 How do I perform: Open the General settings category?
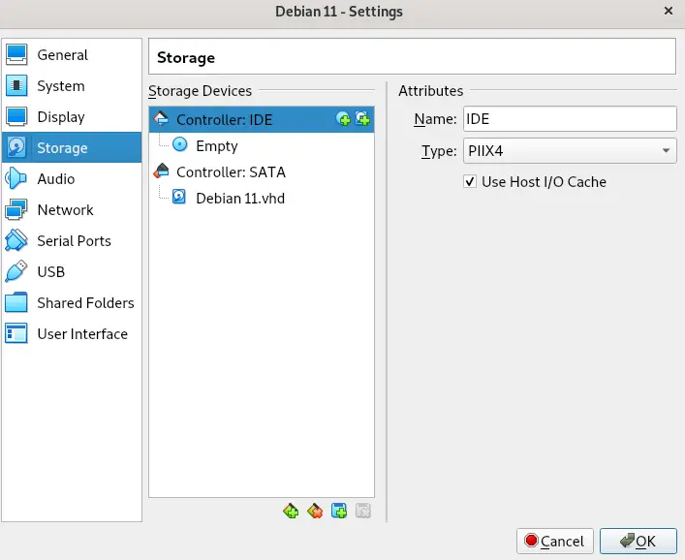click(72, 55)
